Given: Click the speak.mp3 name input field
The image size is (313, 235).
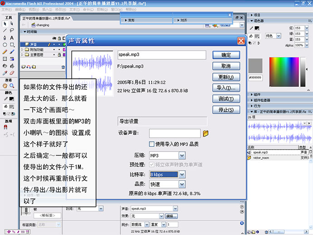Looking at the screenshot, I should click(161, 55).
